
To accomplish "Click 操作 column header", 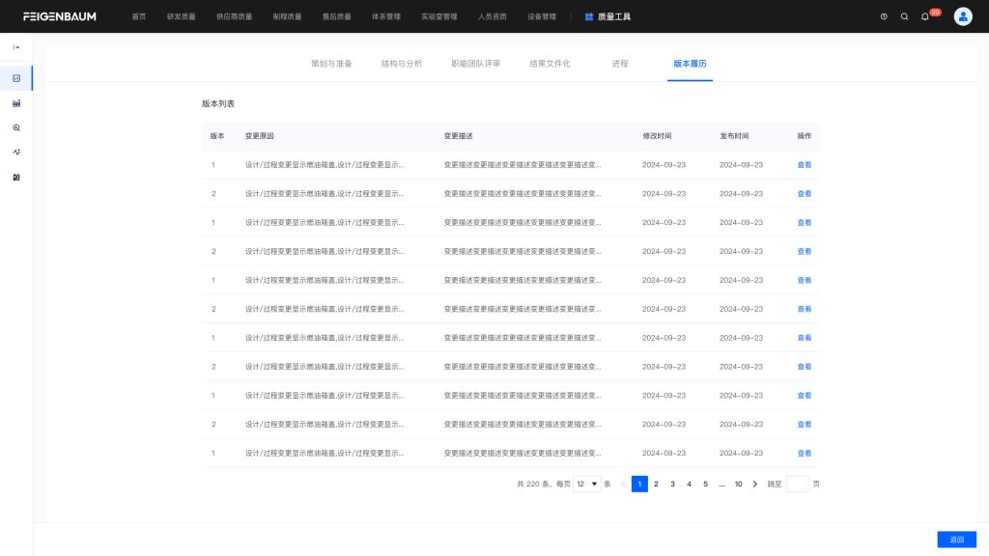I will [x=805, y=135].
